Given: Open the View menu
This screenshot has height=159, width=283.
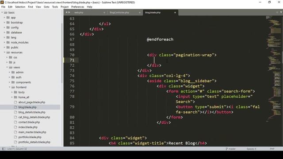Looking at the screenshot, I should 38,7.
